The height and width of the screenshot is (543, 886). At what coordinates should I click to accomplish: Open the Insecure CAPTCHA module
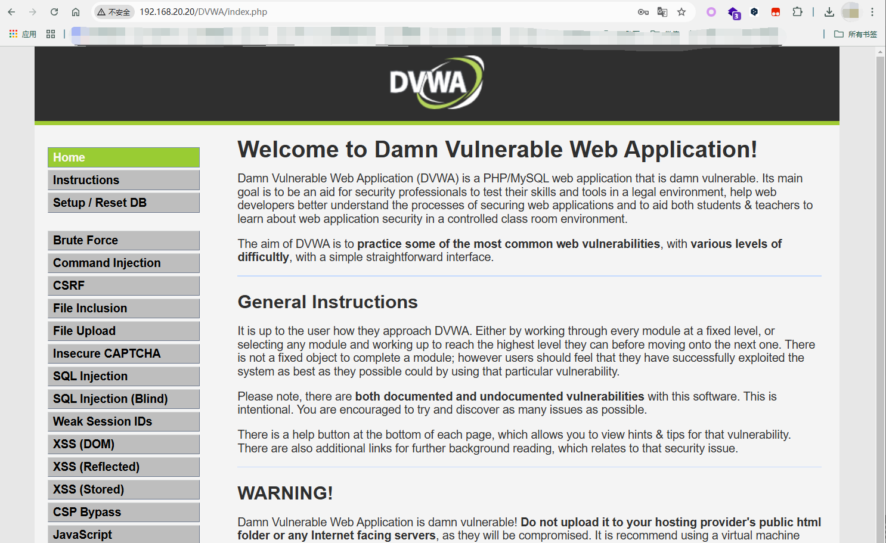(123, 353)
